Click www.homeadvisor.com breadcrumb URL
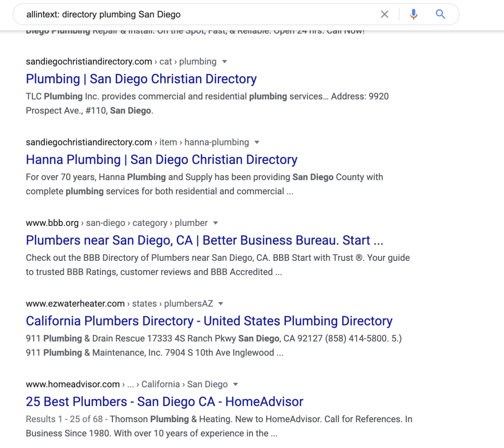Image resolution: width=504 pixels, height=448 pixels. pos(127,385)
